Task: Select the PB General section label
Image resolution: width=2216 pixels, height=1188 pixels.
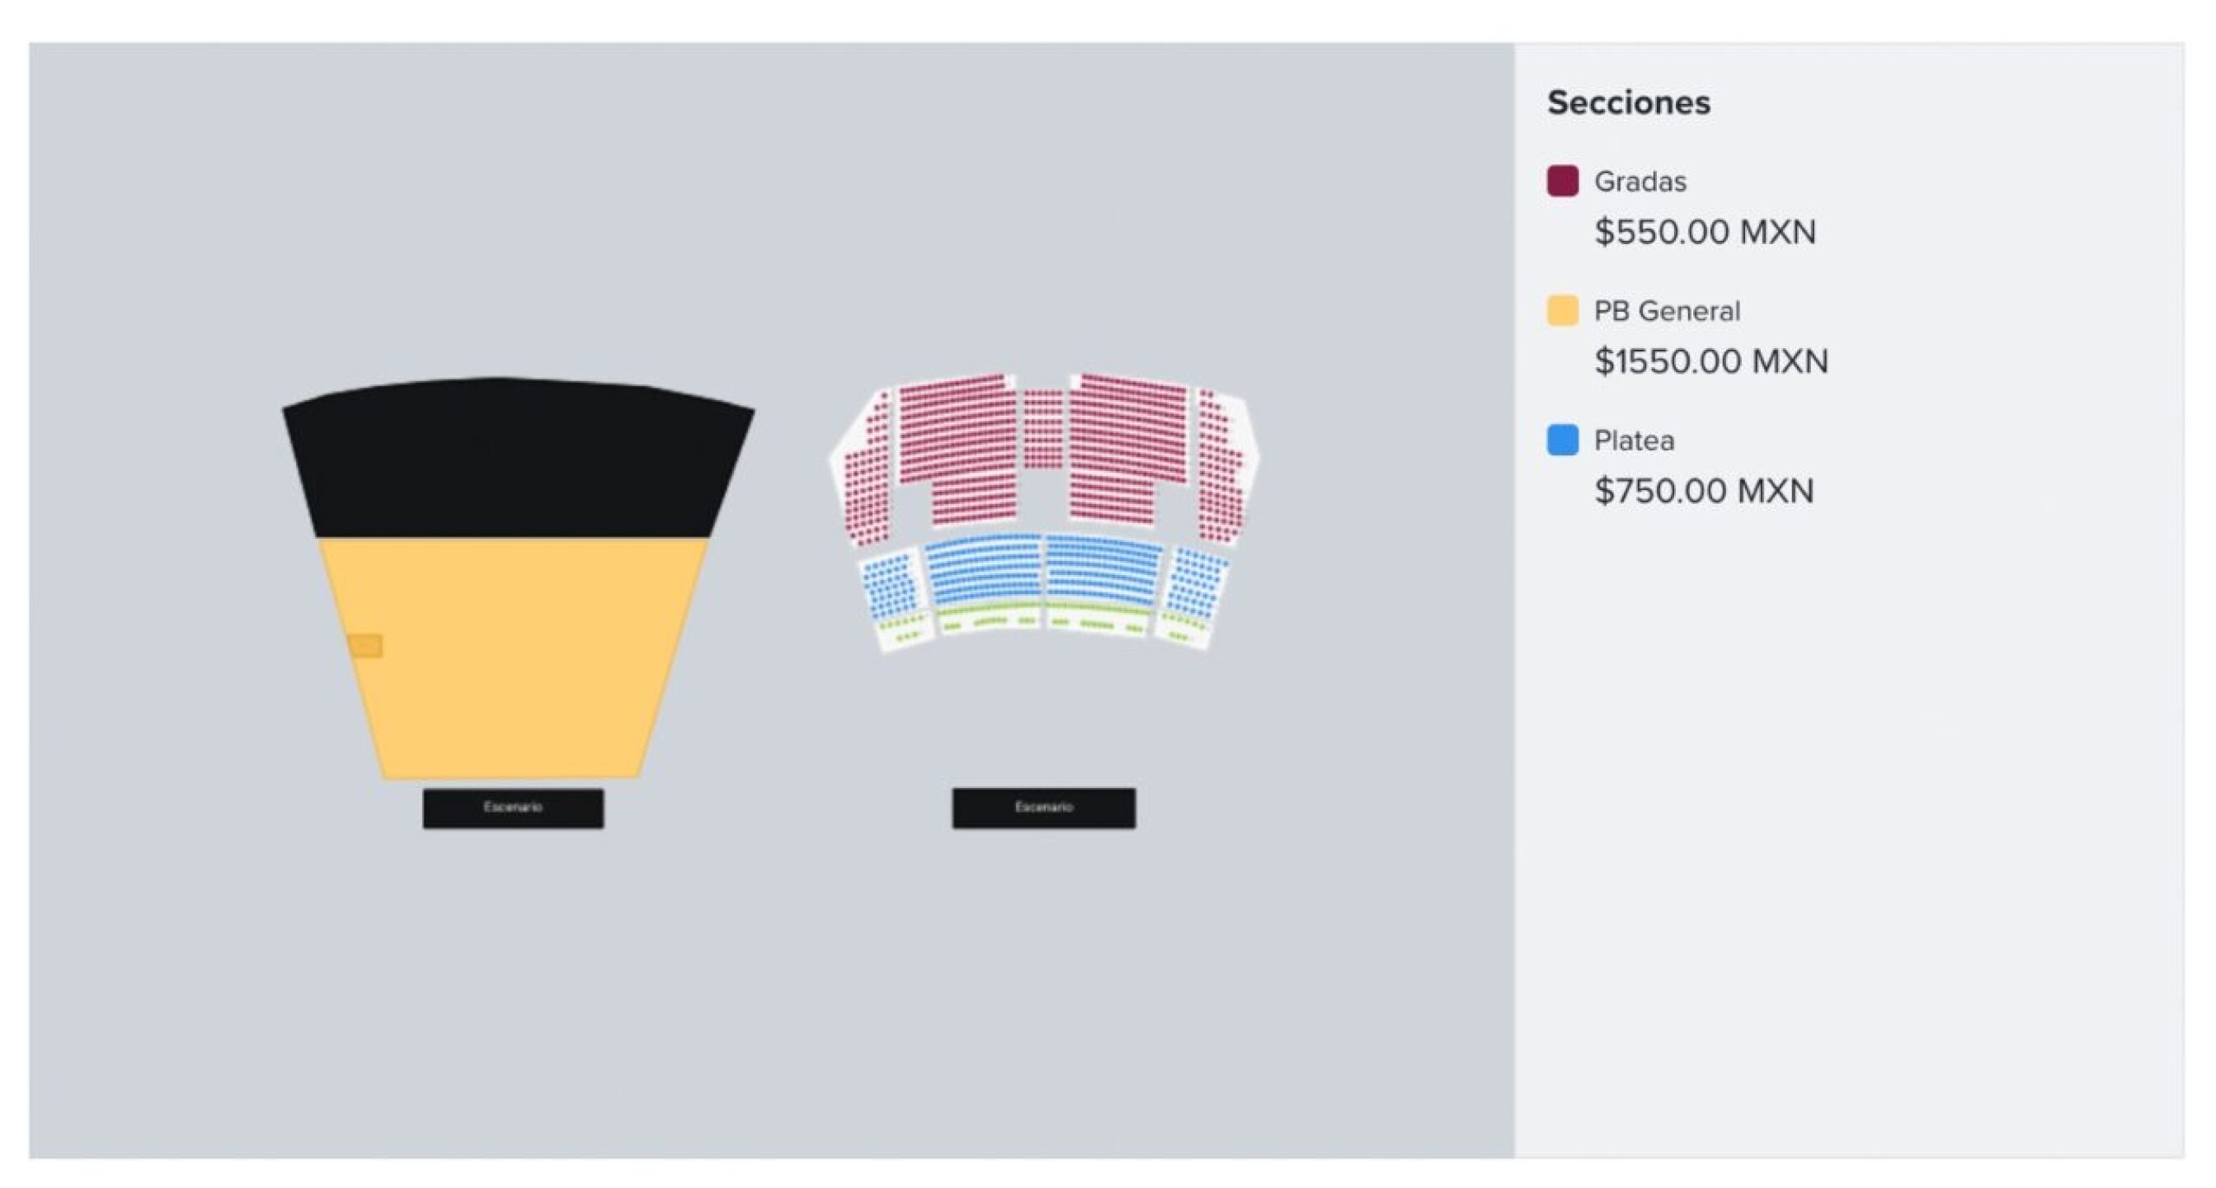Action: (1666, 310)
